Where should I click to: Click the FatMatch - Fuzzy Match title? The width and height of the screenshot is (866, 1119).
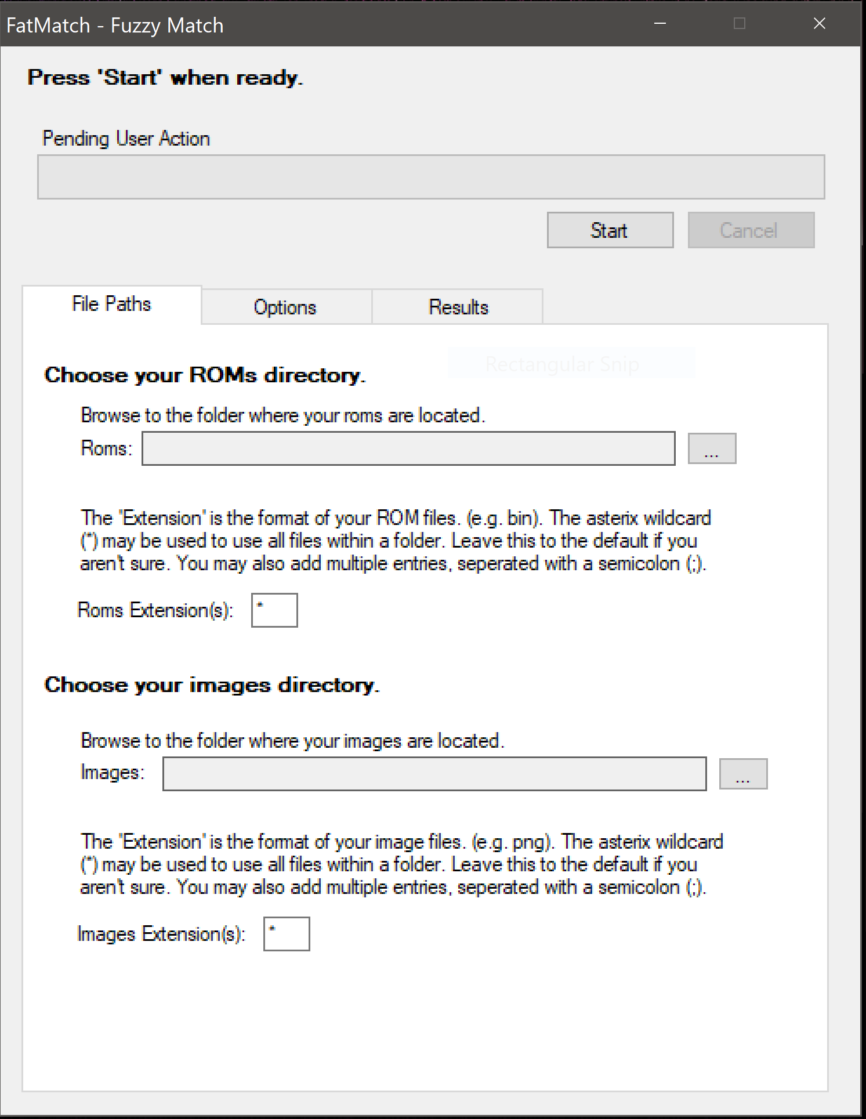[115, 26]
